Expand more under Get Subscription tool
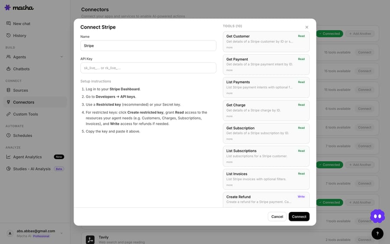 pos(229,139)
